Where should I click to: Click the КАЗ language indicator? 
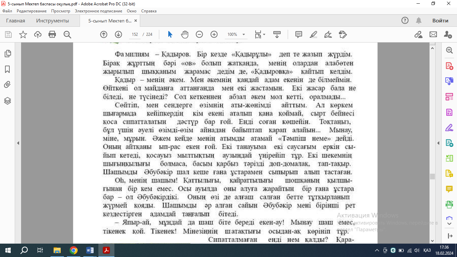point(427,250)
